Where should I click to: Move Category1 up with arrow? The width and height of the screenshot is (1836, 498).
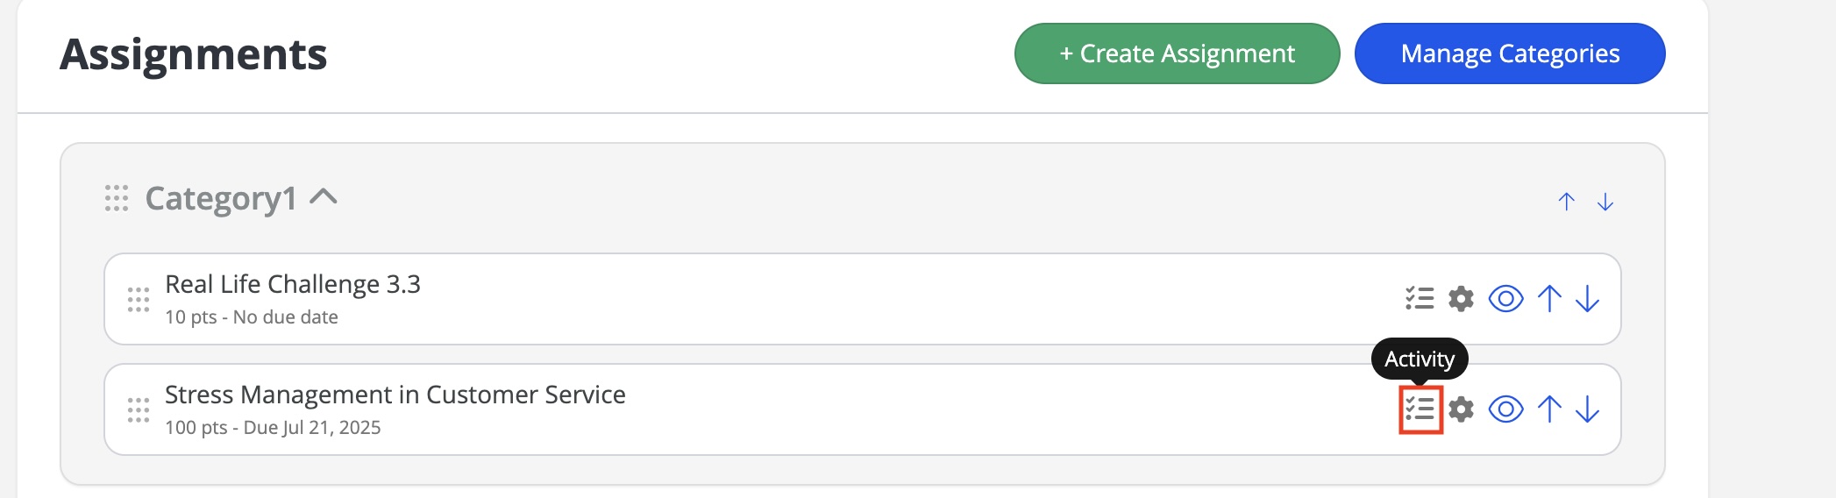pos(1567,202)
